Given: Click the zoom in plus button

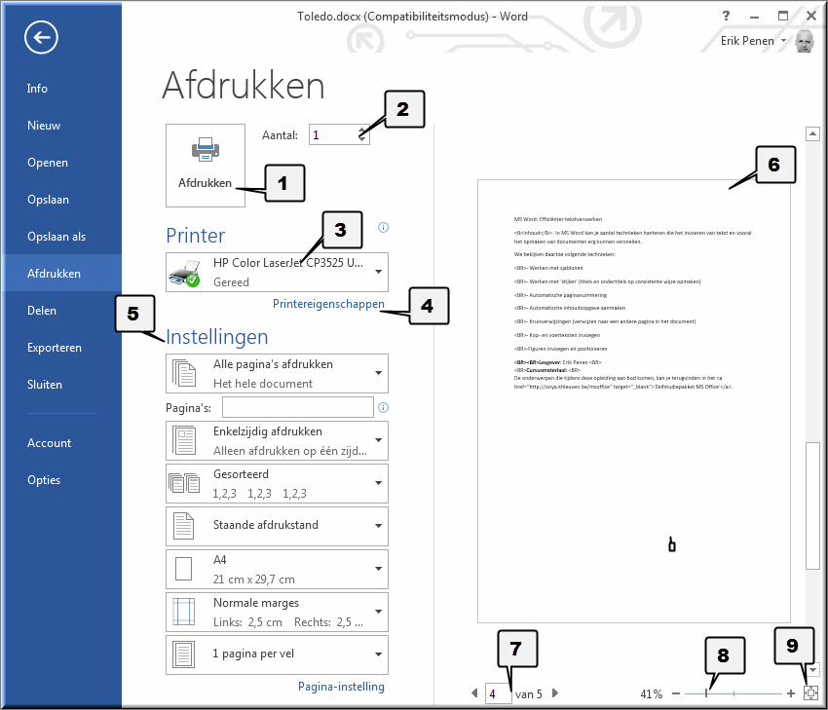Looking at the screenshot, I should 790,693.
